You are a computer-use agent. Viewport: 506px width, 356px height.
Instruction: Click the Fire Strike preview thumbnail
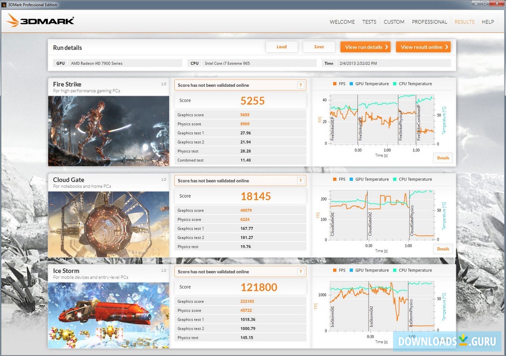point(108,131)
